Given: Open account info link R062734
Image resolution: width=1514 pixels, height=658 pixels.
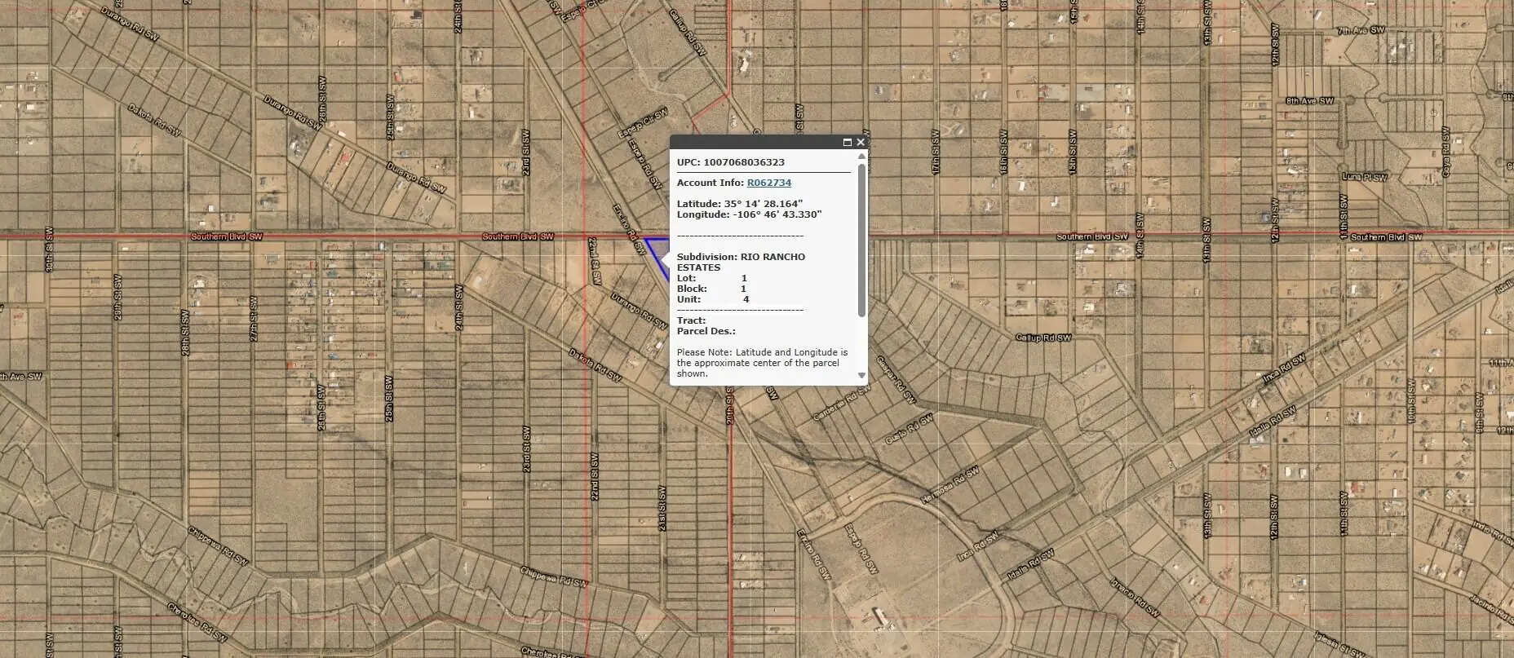Looking at the screenshot, I should 768,183.
